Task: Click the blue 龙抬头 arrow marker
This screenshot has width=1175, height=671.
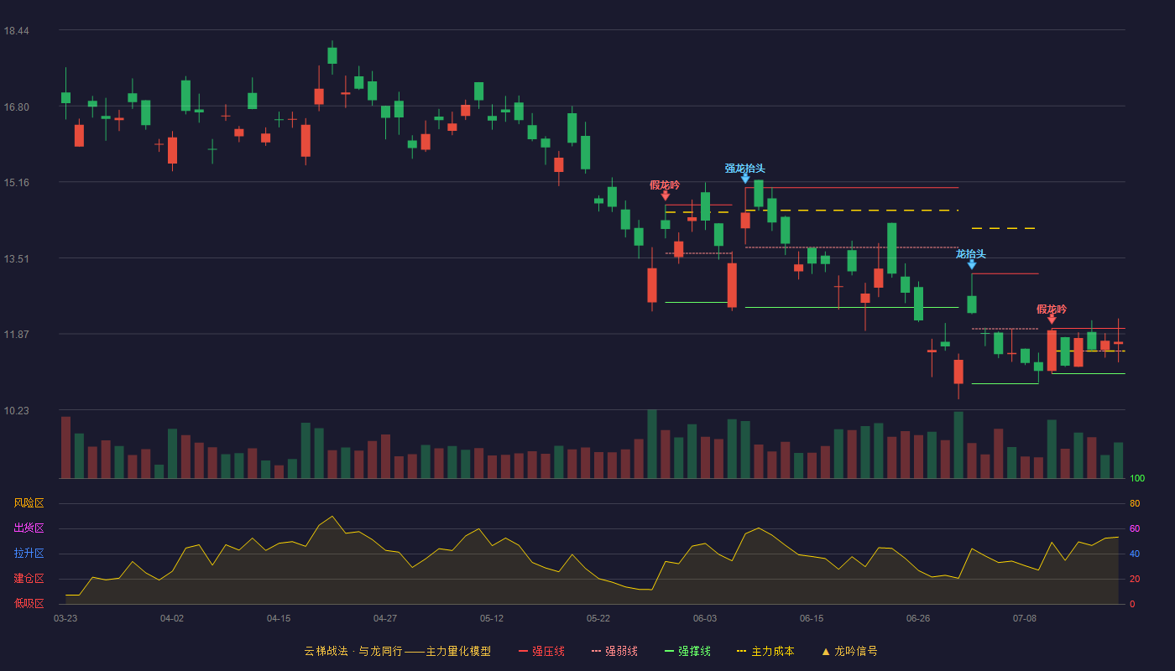Action: [972, 264]
